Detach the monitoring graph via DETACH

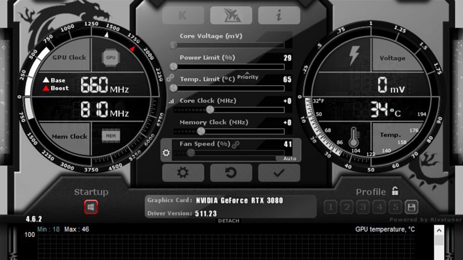coord(229,221)
